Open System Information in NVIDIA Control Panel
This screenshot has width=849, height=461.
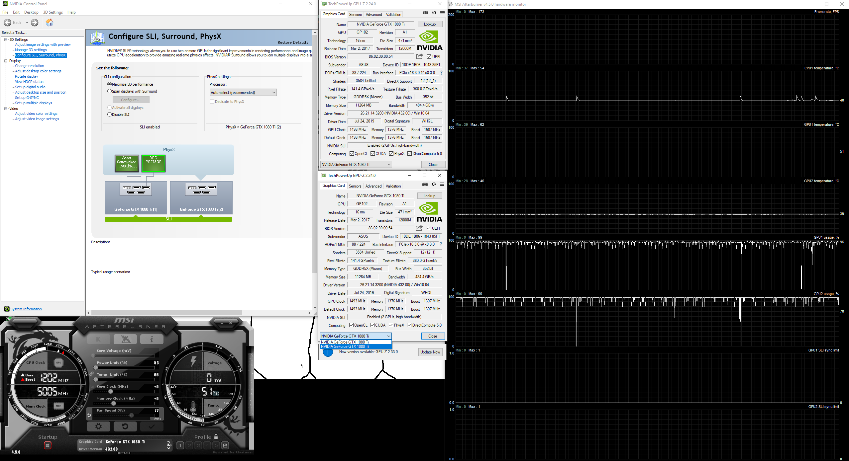26,309
